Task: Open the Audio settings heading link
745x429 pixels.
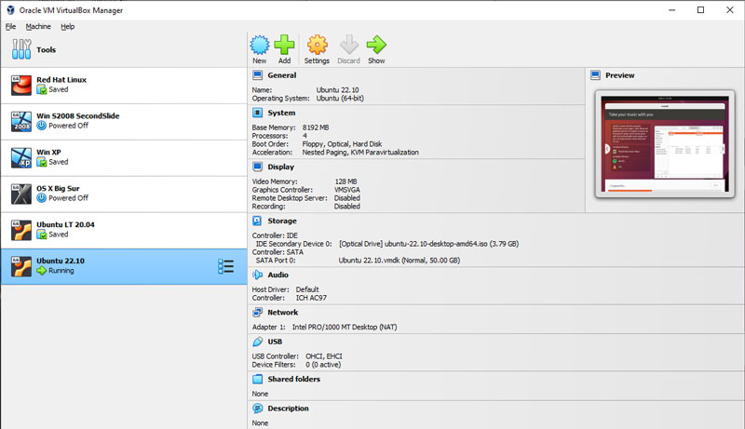Action: click(278, 275)
